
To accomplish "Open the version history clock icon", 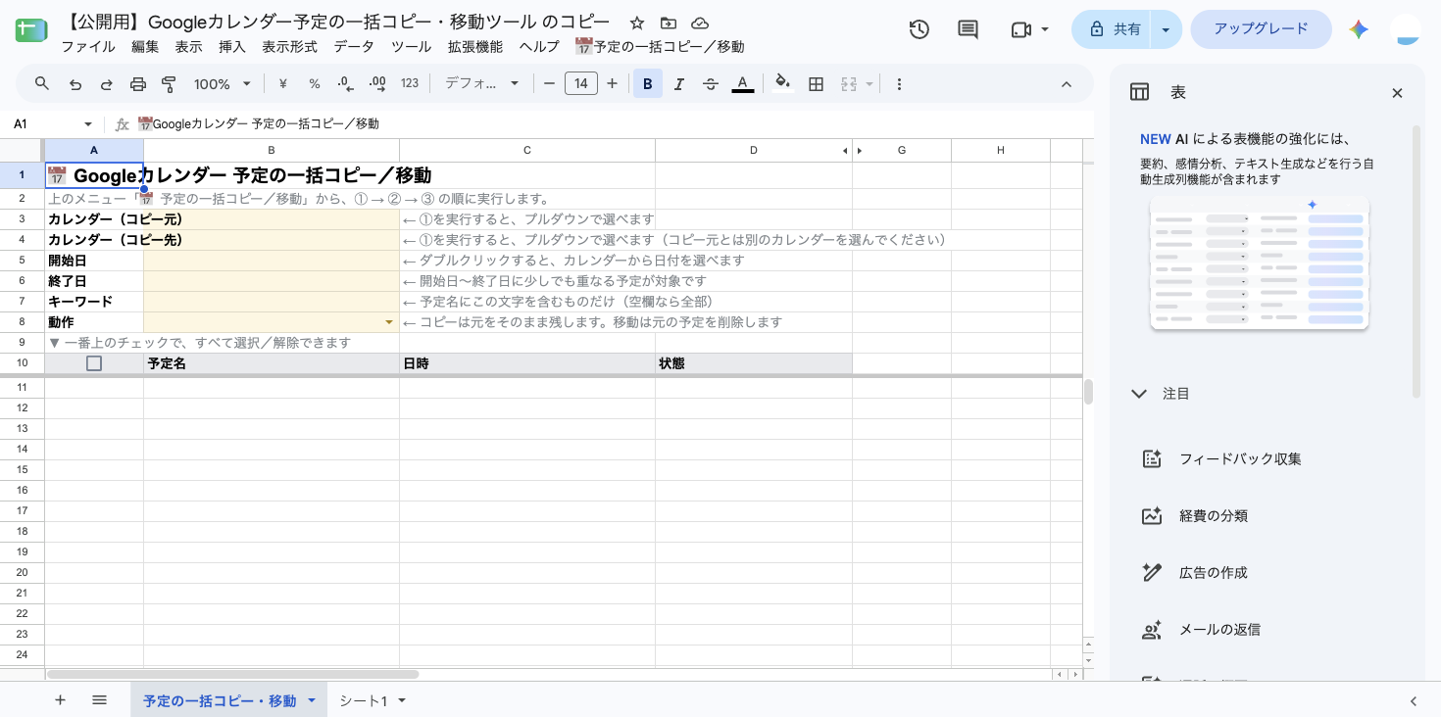I will click(919, 29).
